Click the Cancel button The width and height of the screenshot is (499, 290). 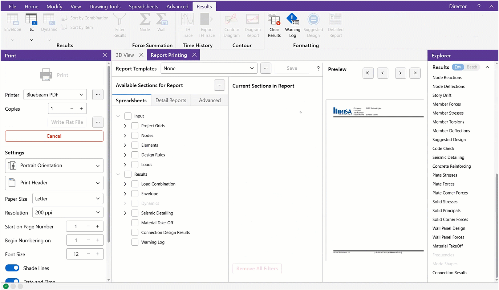click(x=54, y=136)
